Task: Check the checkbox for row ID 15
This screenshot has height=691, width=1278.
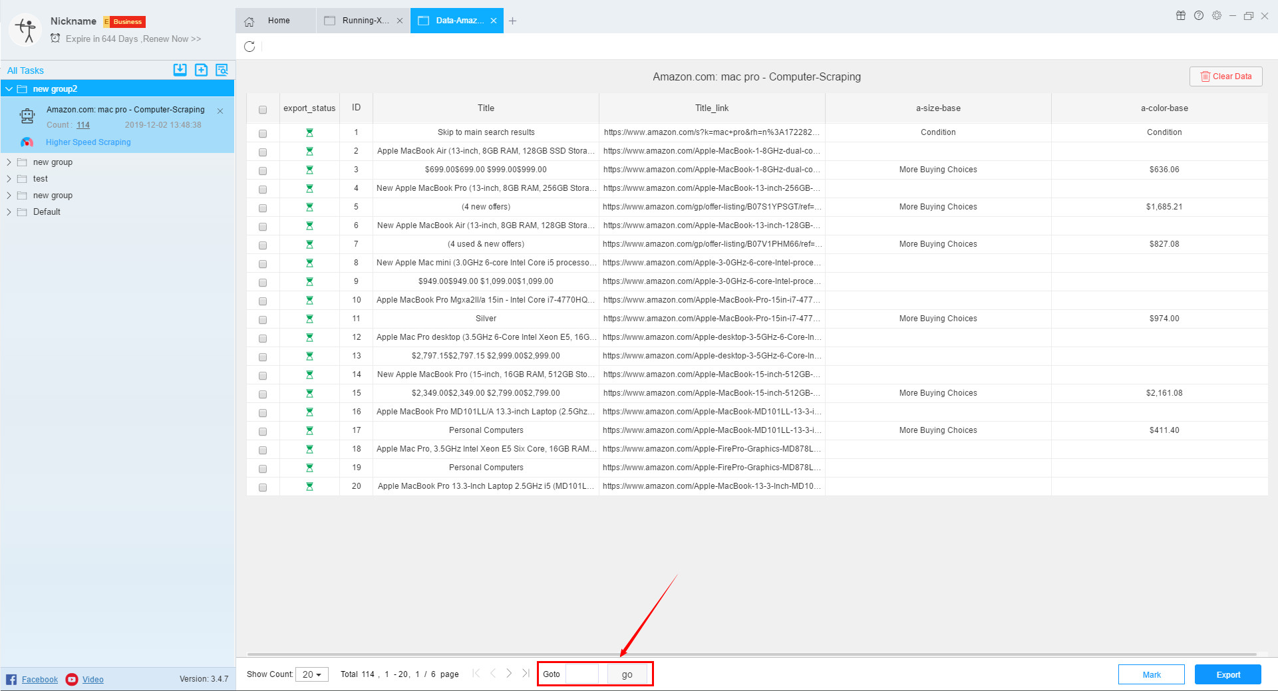Action: pyautogui.click(x=263, y=394)
